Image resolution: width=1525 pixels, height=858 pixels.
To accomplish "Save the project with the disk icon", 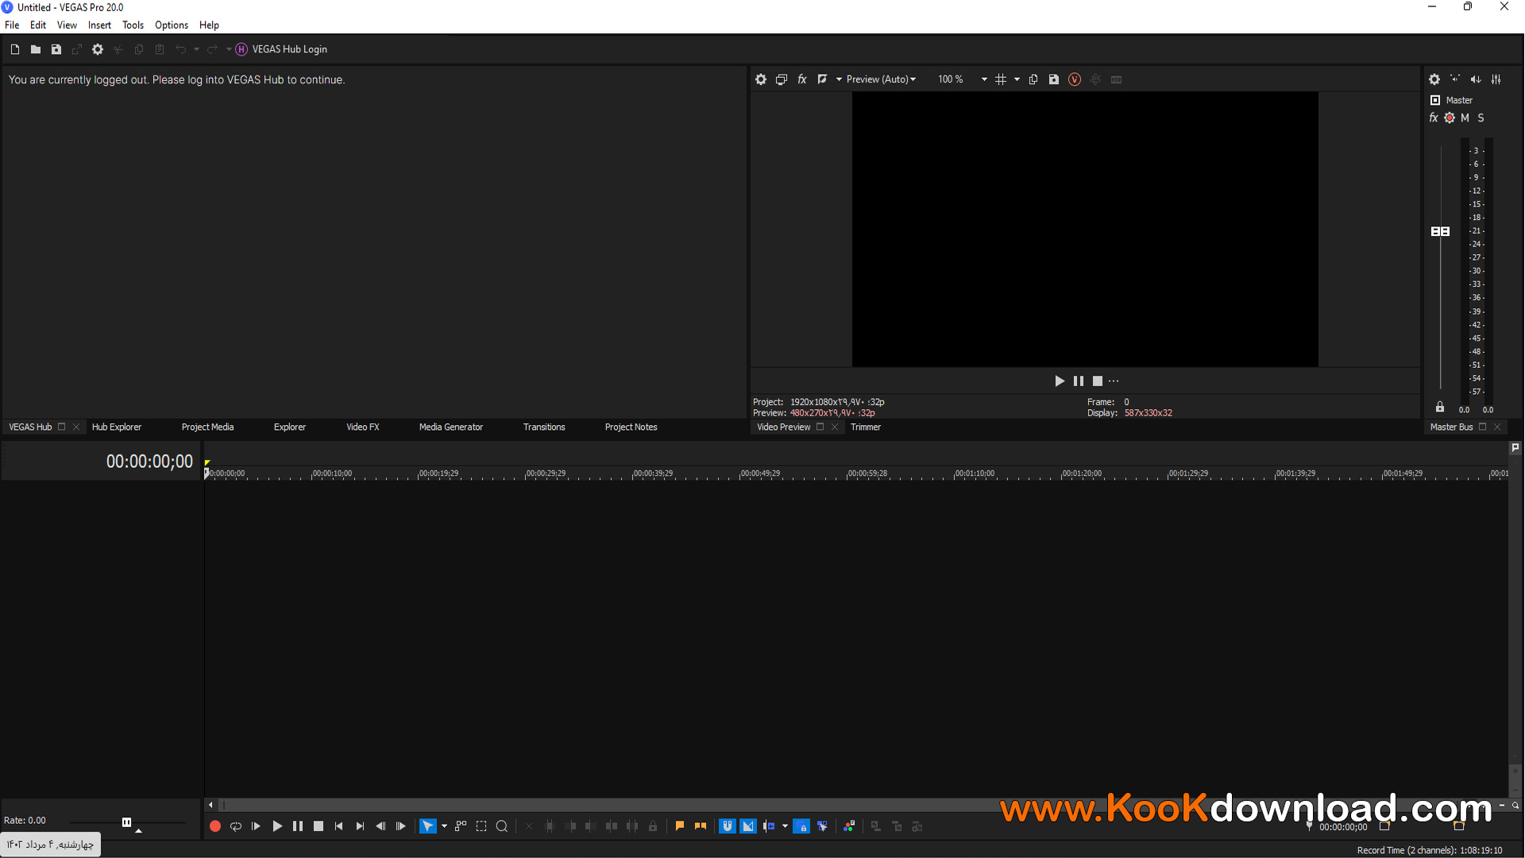I will pyautogui.click(x=56, y=49).
